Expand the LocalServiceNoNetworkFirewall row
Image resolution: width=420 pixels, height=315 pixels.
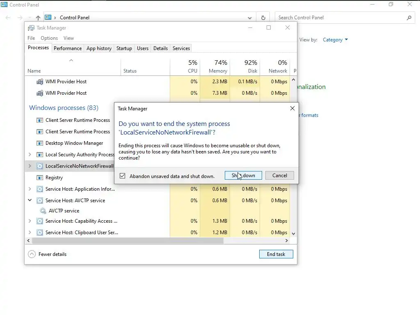30,166
